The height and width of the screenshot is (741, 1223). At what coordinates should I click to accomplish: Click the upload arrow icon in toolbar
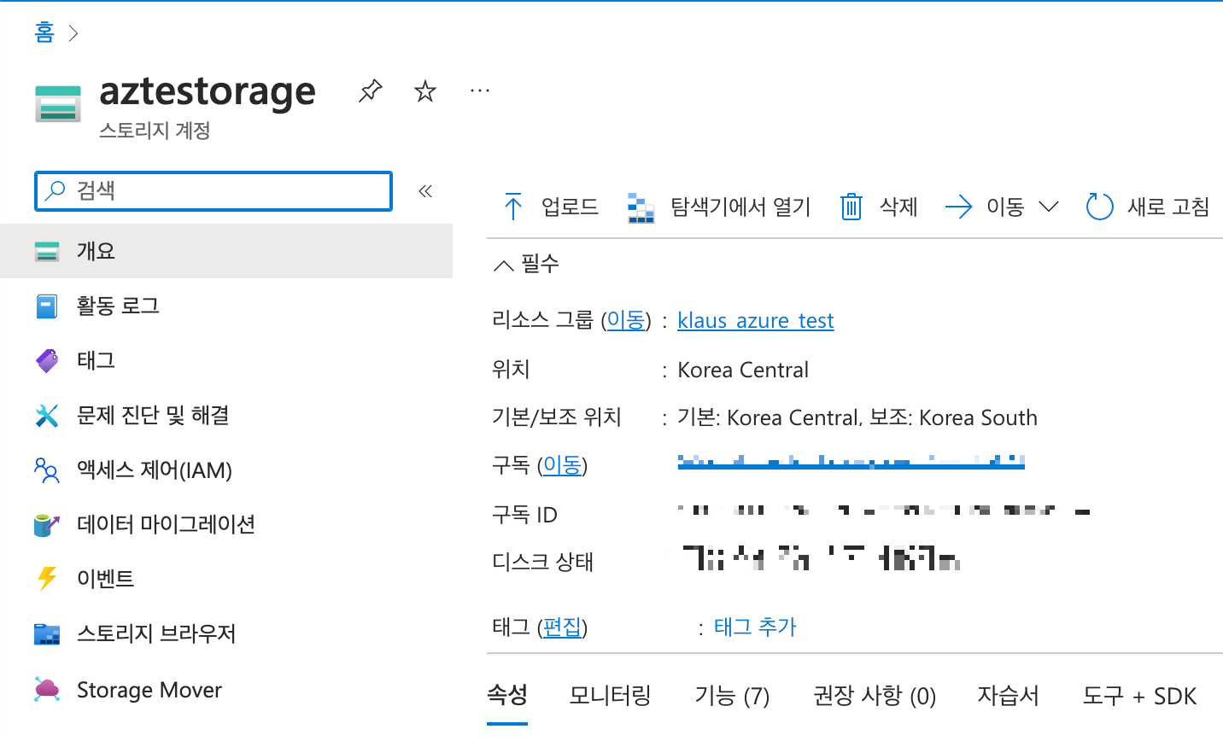tap(513, 207)
